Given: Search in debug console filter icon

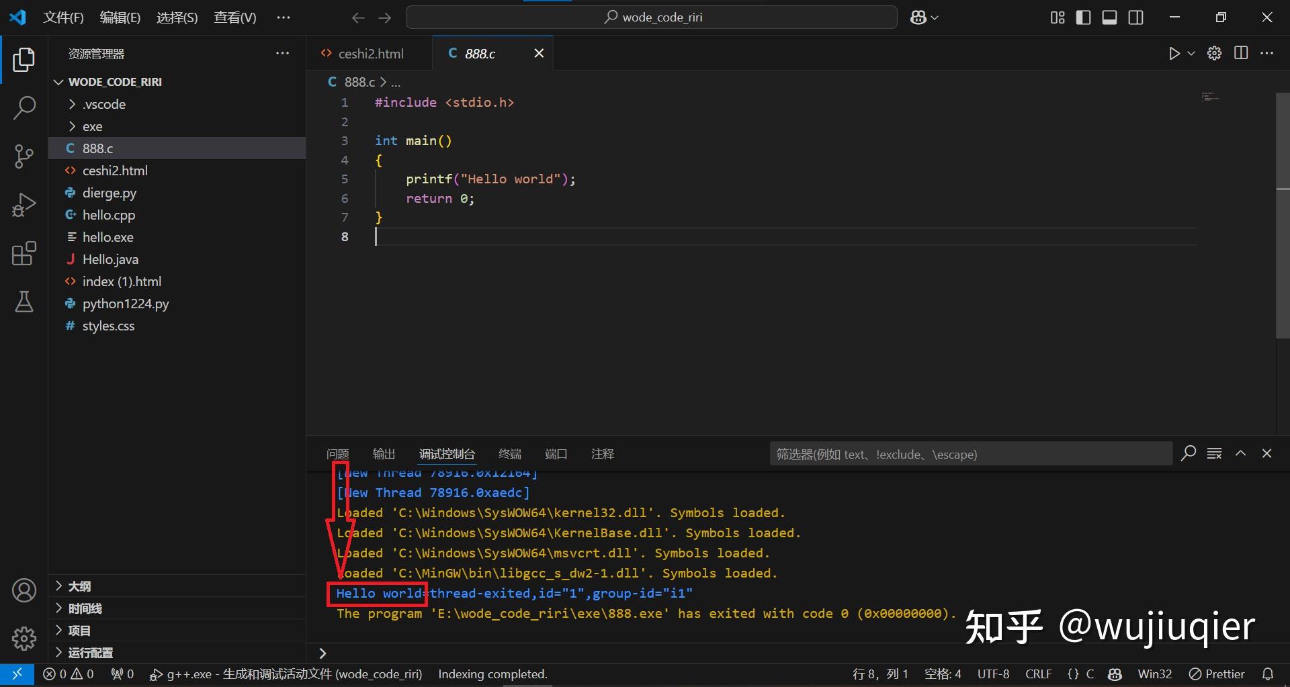Looking at the screenshot, I should click(1188, 453).
